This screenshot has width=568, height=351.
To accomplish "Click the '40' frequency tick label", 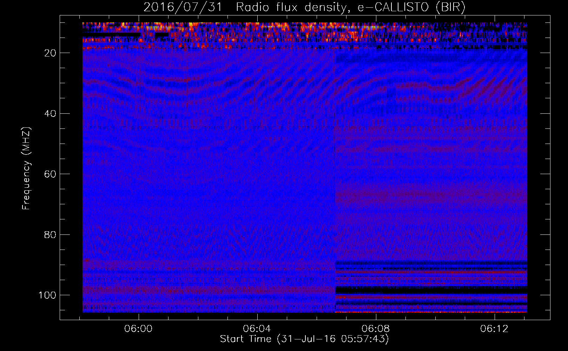I will coord(50,114).
